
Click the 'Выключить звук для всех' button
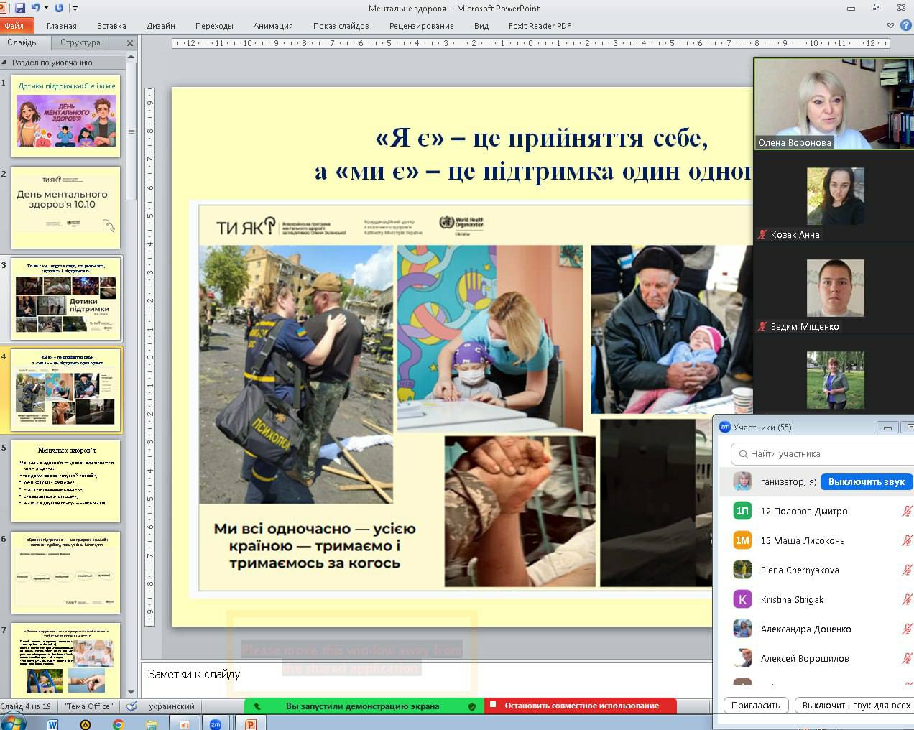(x=855, y=705)
